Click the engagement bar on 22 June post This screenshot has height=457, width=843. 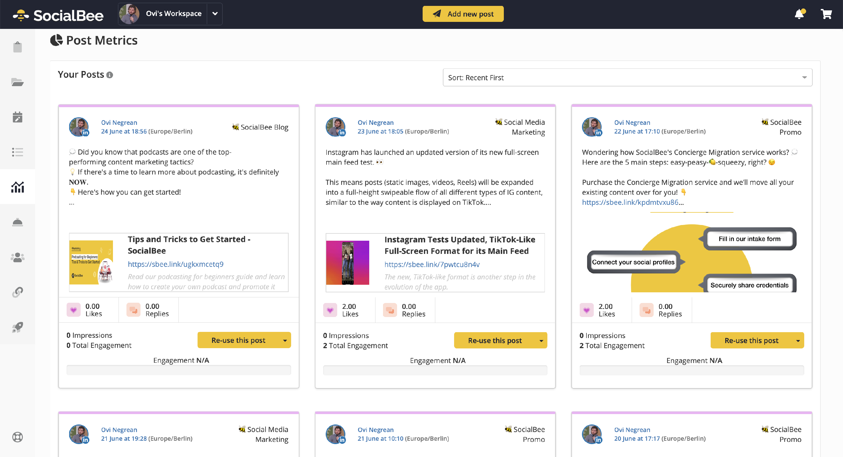[x=692, y=370]
